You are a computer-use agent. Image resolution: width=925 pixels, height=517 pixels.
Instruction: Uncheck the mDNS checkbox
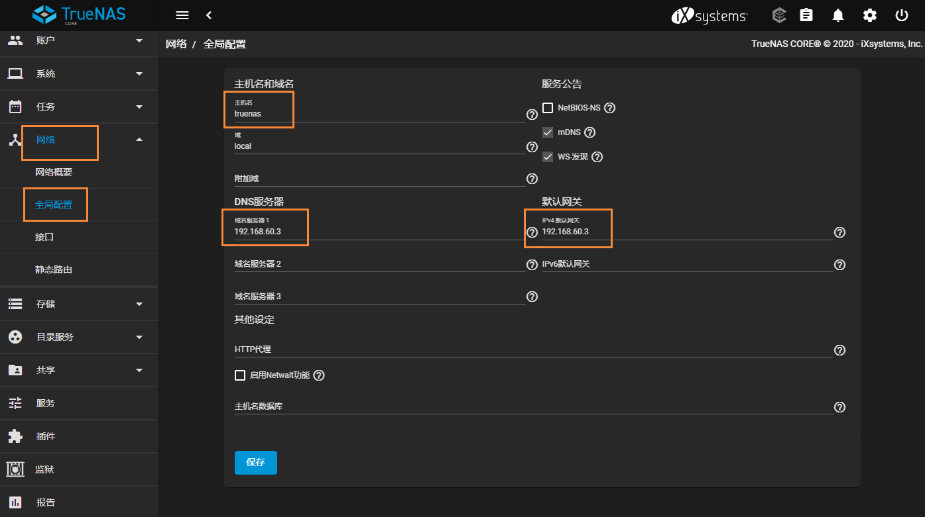point(548,132)
